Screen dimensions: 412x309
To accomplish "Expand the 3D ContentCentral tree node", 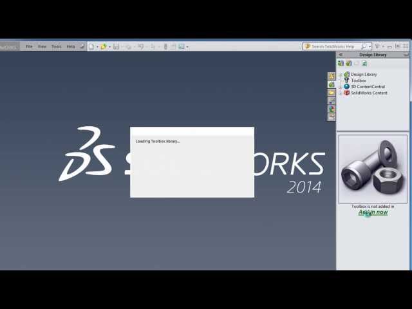I will click(341, 87).
